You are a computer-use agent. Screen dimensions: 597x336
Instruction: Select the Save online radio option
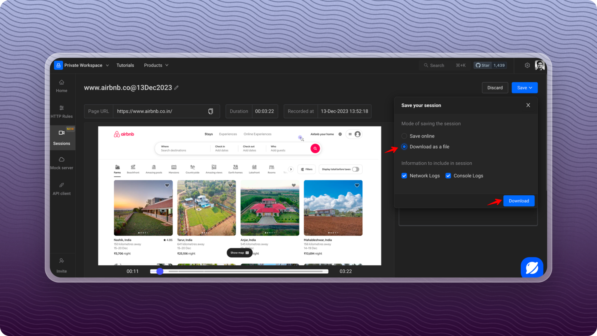404,136
